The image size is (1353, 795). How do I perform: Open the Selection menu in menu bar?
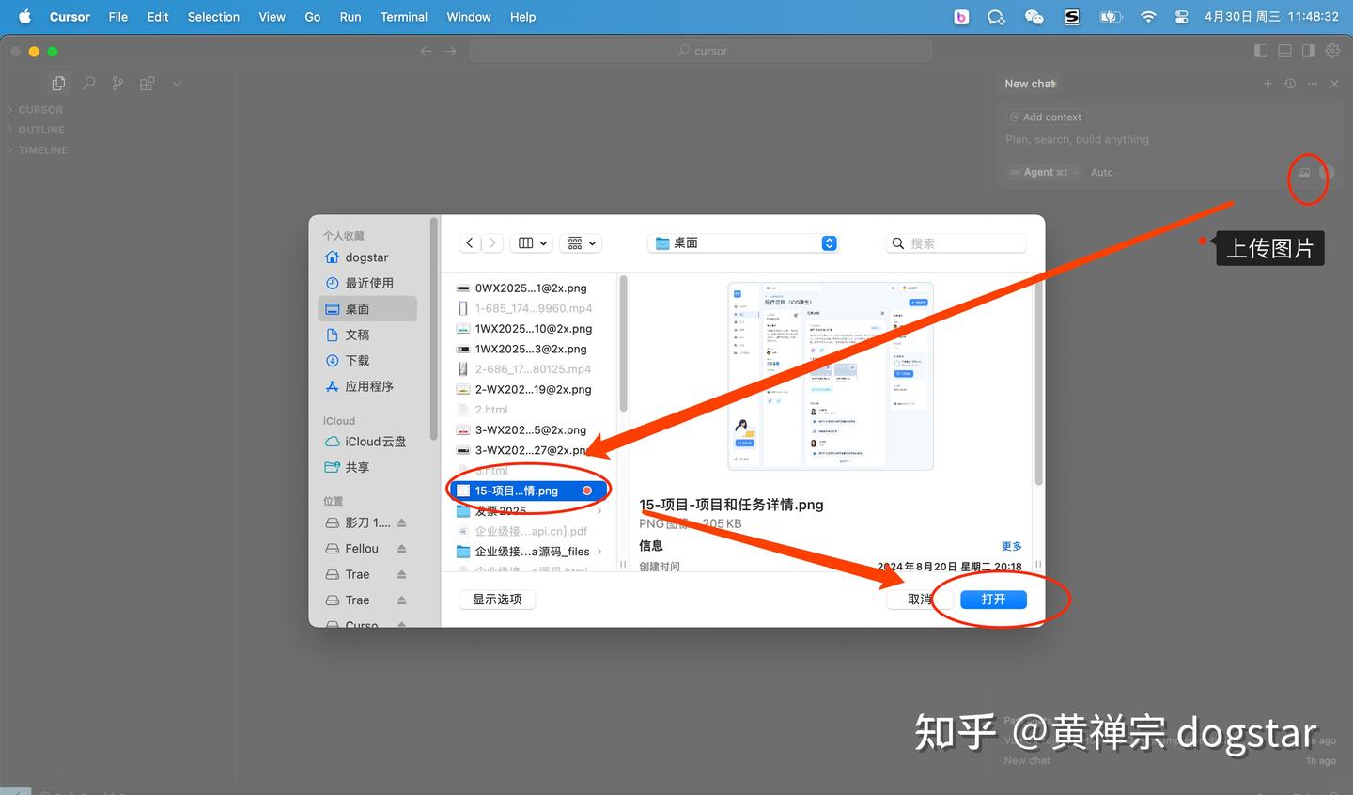(x=213, y=16)
